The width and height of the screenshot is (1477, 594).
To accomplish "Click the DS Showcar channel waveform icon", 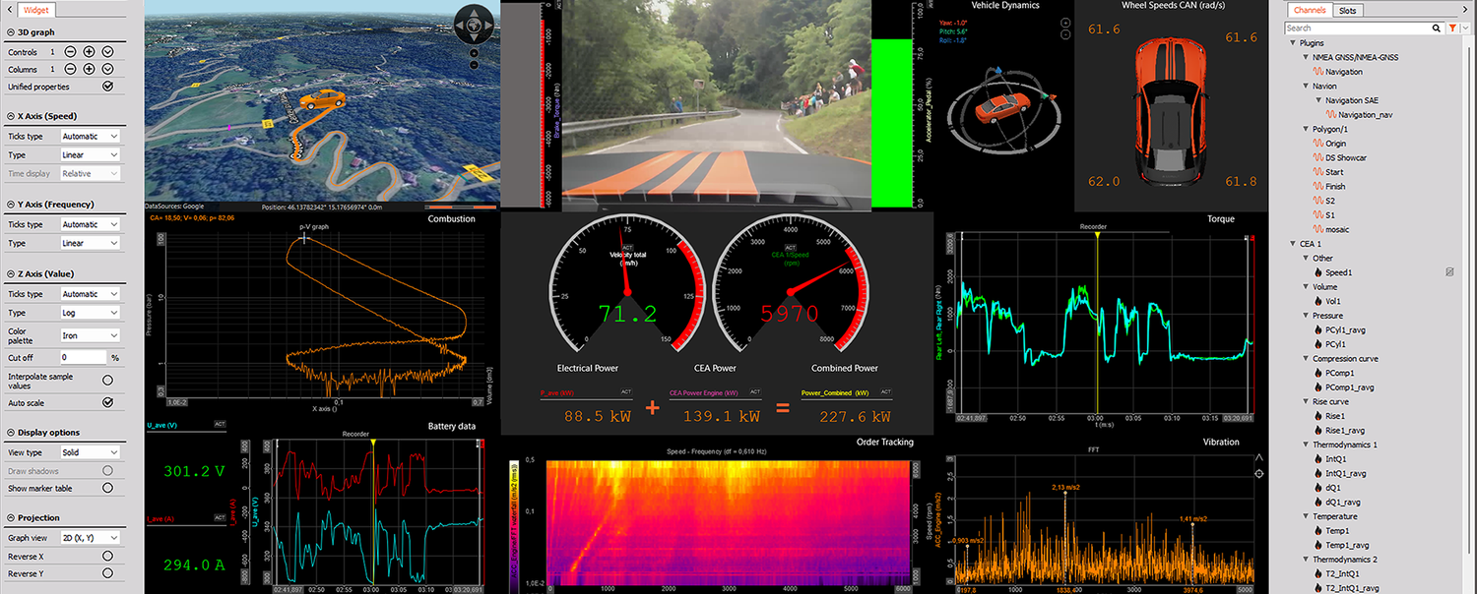I will point(1317,157).
